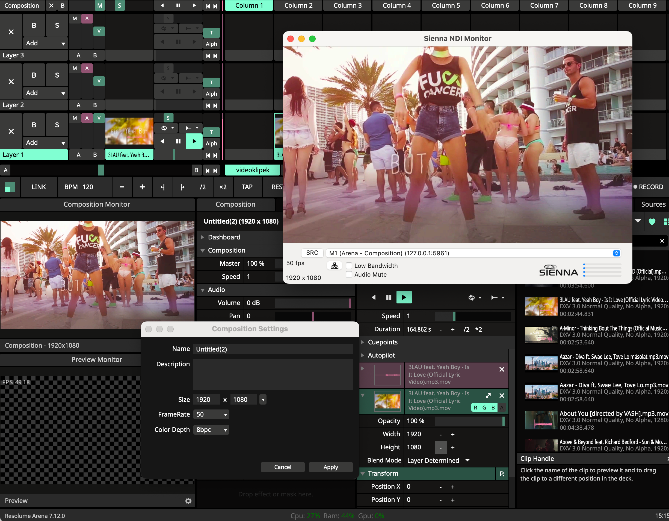Image resolution: width=669 pixels, height=521 pixels.
Task: Clear Layer 1 with the X button
Action: pos(11,131)
